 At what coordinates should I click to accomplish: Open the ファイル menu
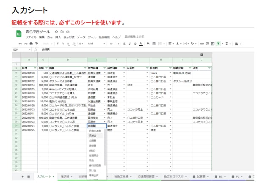point(31,37)
